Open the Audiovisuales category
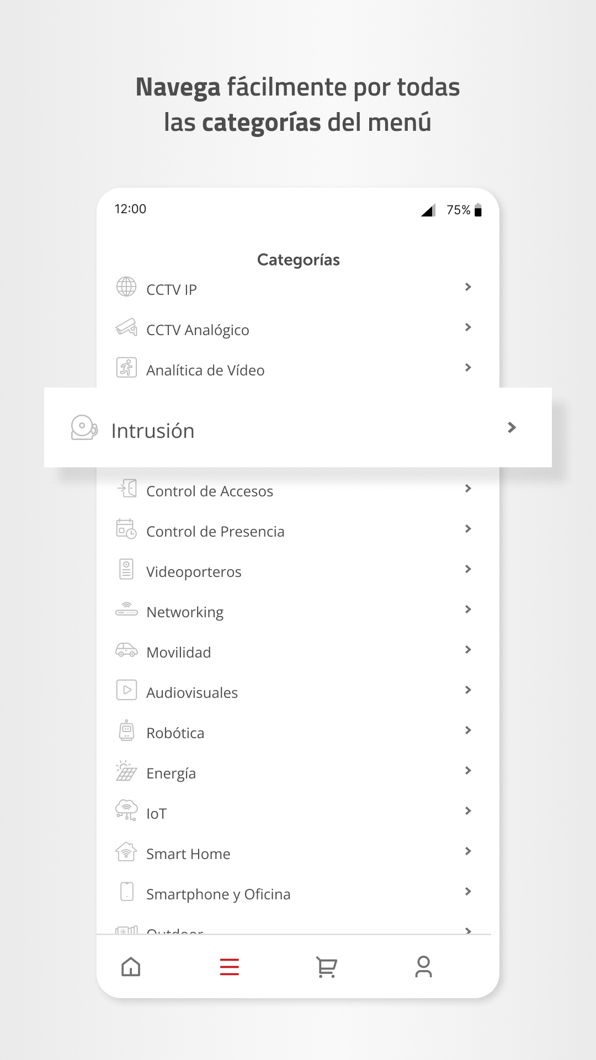The height and width of the screenshot is (1060, 596). (192, 693)
